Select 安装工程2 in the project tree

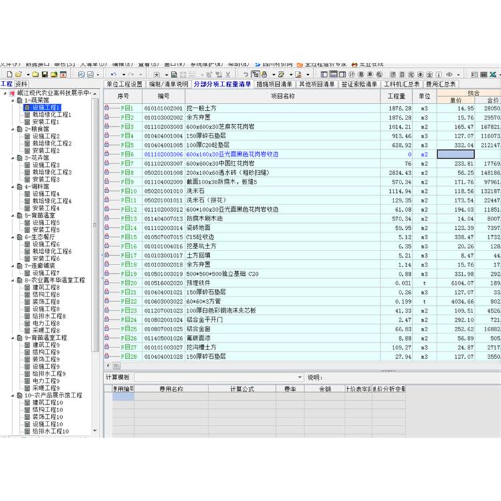point(46,151)
